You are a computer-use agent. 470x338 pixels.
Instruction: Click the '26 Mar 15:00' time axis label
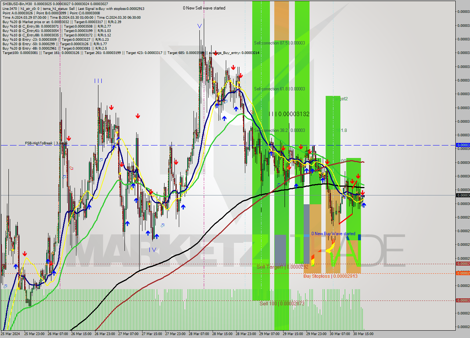click(x=82, y=334)
